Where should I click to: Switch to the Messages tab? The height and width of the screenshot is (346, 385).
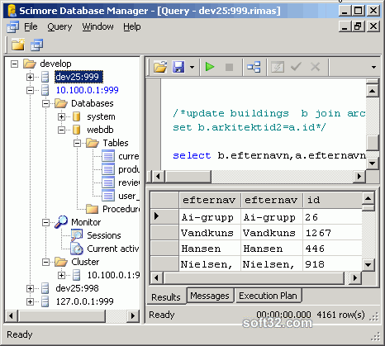click(x=210, y=296)
